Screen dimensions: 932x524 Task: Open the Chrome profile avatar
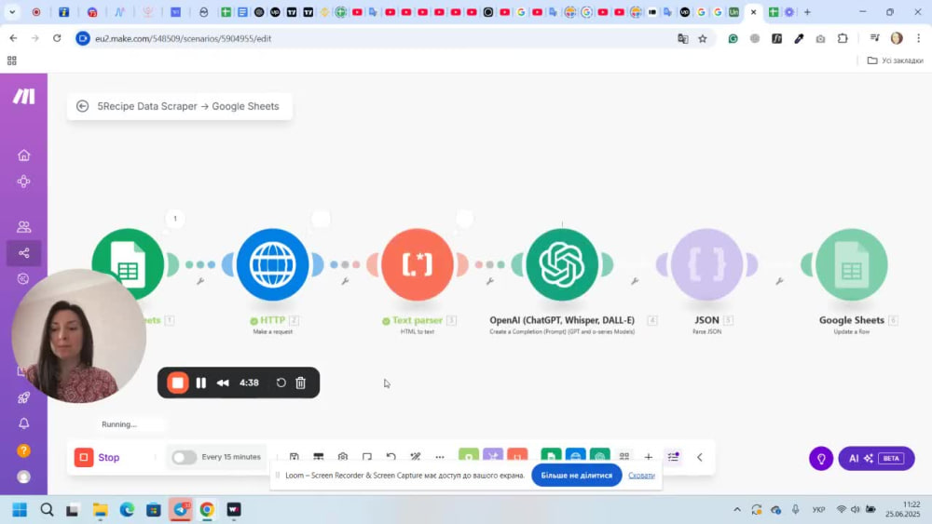point(897,38)
